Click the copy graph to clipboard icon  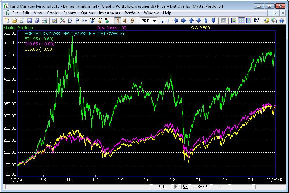(x=256, y=21)
